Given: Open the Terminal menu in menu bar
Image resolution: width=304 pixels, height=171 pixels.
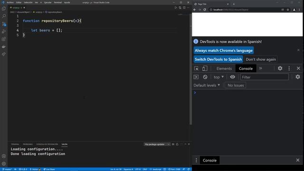Looking at the screenshot, I should point(58,2).
